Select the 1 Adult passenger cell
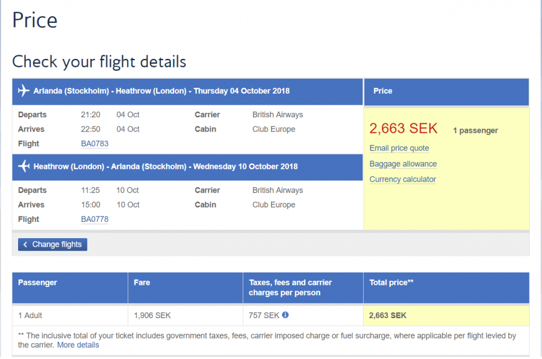 pyautogui.click(x=30, y=316)
